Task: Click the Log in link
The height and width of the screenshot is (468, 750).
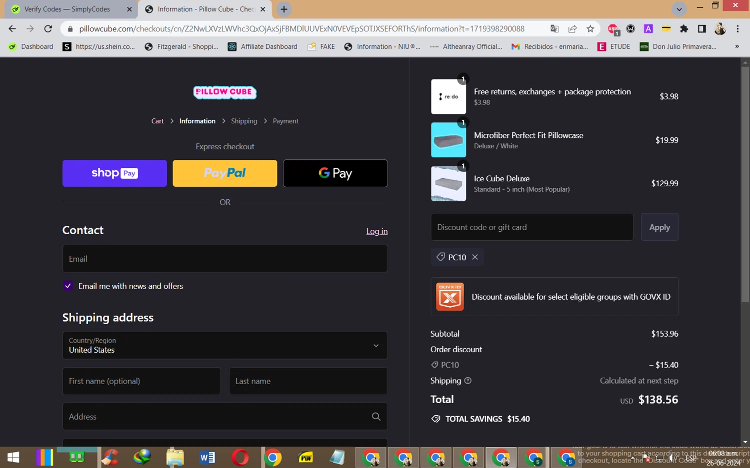Action: coord(377,231)
